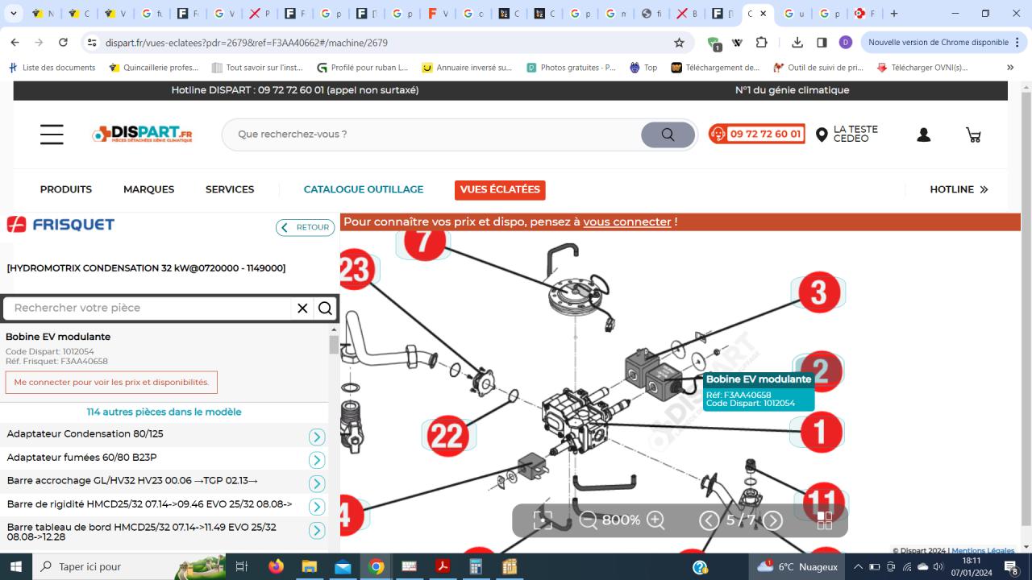Go to the previous diagram page
Image resolution: width=1032 pixels, height=580 pixels.
709,520
